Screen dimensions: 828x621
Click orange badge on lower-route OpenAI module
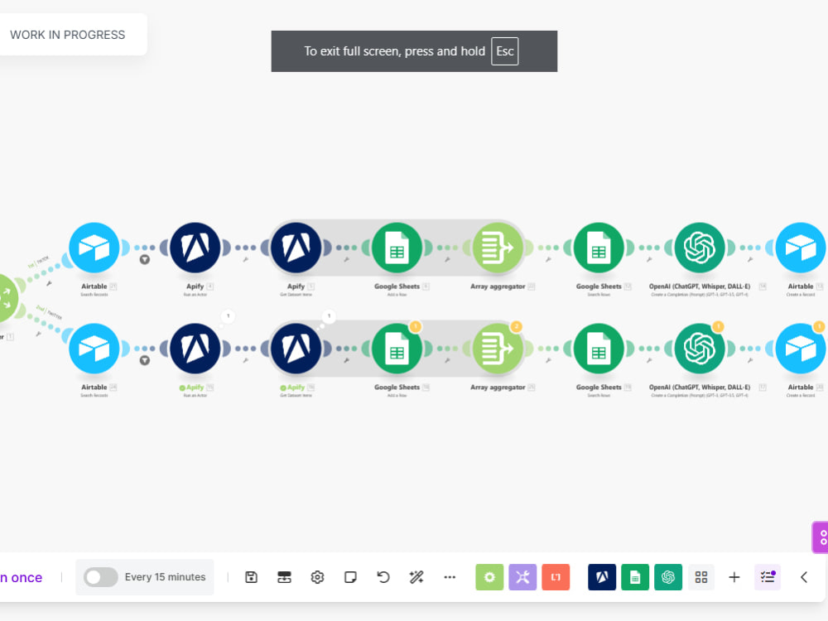click(718, 326)
